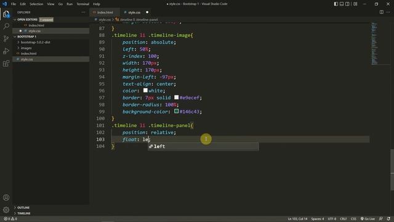The image size is (394, 222).
Task: Open the Selection menu
Action: (x=36, y=4)
